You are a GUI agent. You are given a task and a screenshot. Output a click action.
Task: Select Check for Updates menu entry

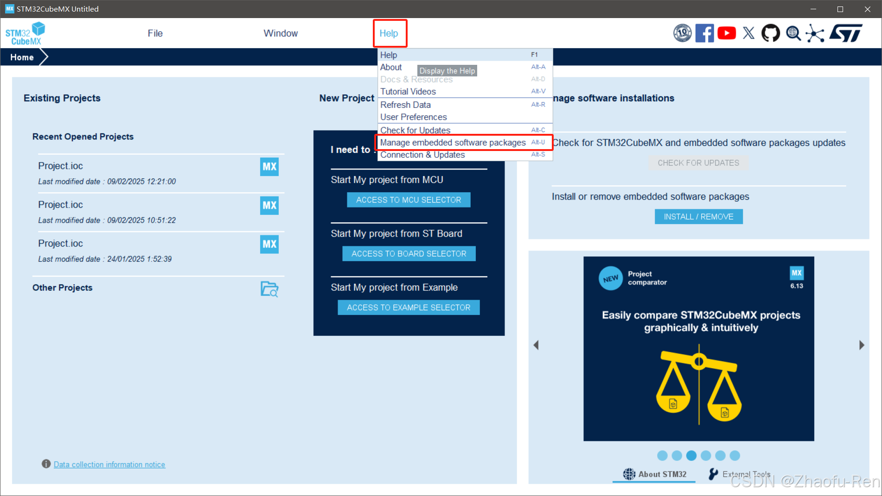click(x=465, y=130)
